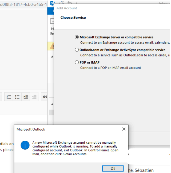The height and width of the screenshot is (173, 171).
Task: Collapse the lower folder group triangle
Action: pos(52,104)
